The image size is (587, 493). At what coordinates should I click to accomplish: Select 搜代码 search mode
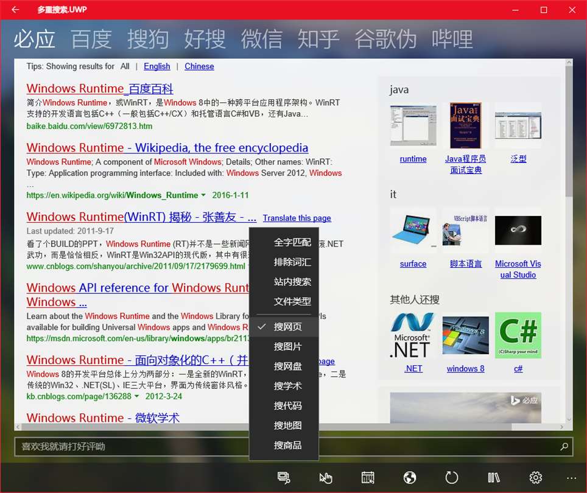(x=284, y=406)
